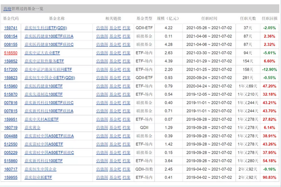Open fund code link 515860

pos(11,161)
